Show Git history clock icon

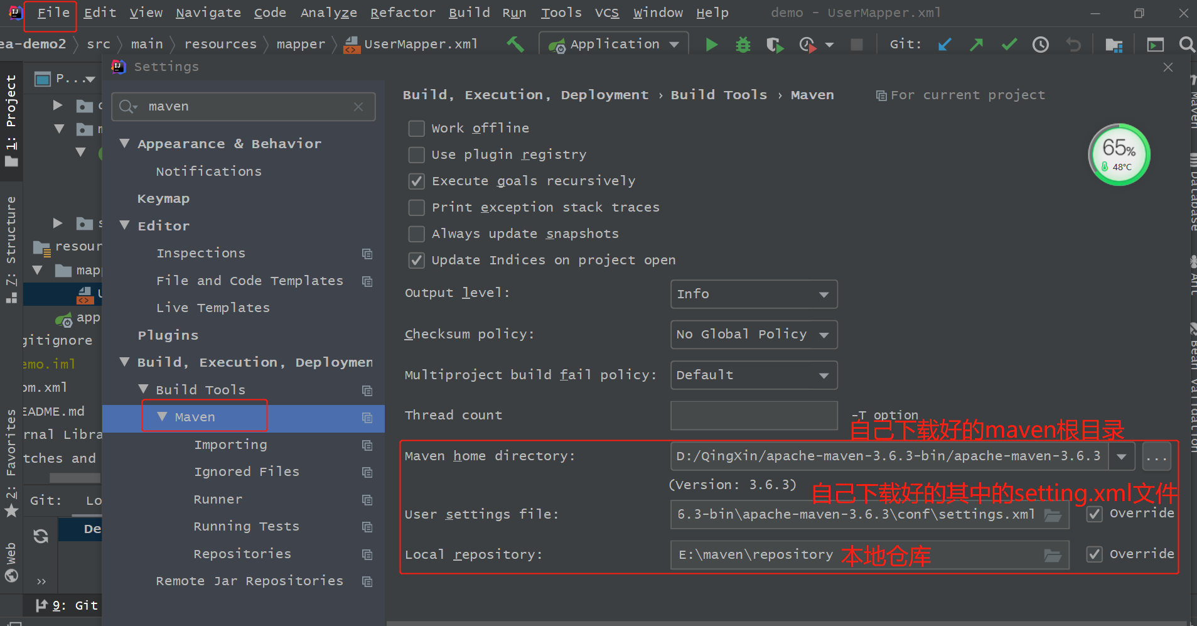click(1041, 45)
